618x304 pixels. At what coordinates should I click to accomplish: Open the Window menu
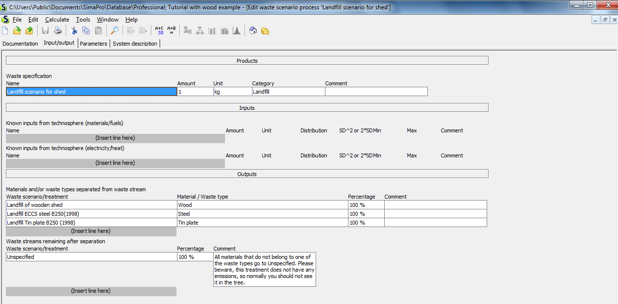coord(107,20)
